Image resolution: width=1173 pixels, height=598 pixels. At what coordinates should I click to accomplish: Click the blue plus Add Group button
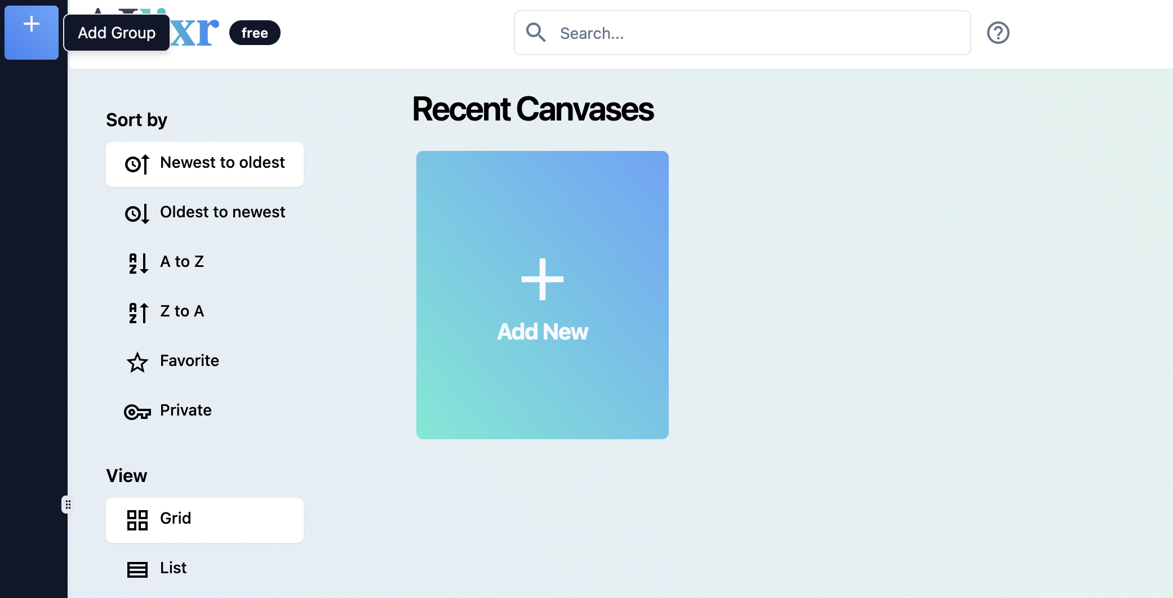coord(32,32)
